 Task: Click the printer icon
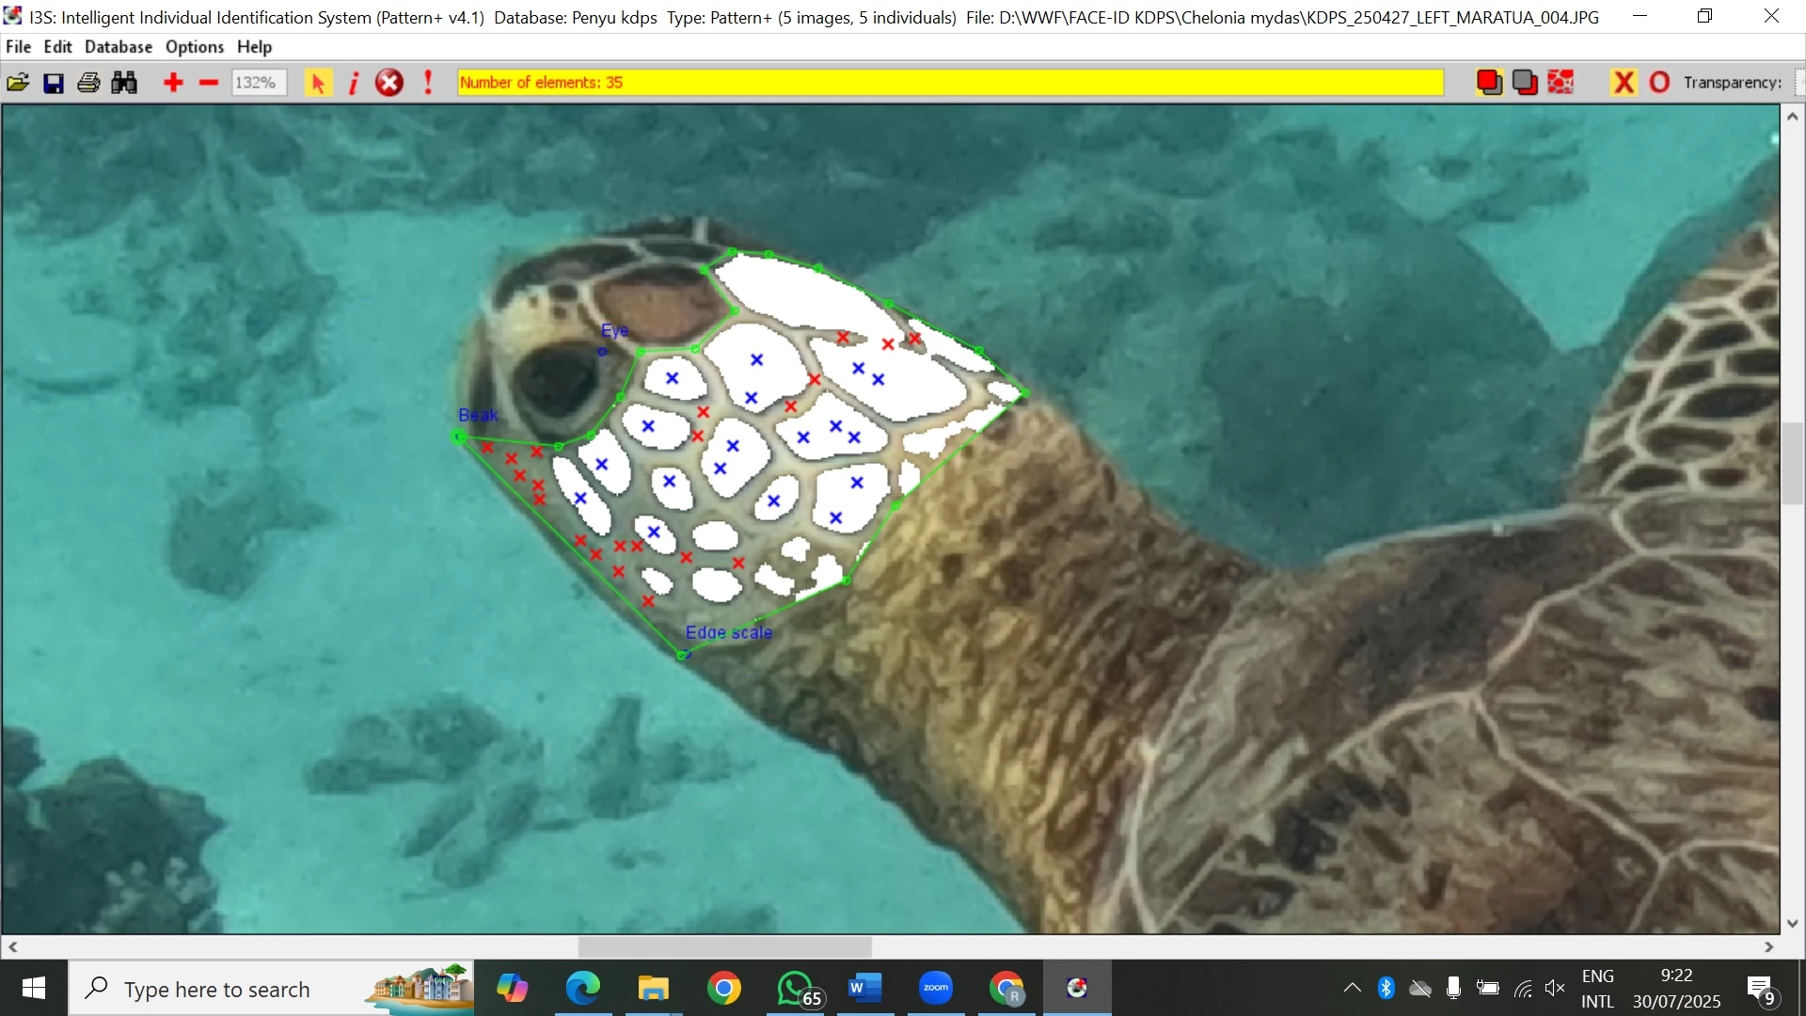pyautogui.click(x=88, y=83)
